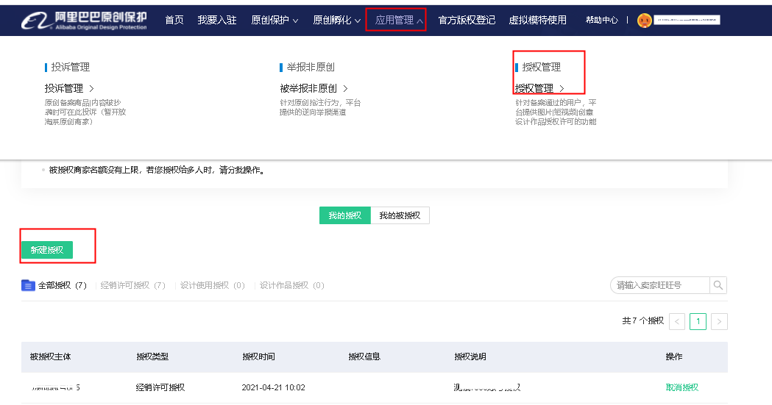Open 帮助中心 link

[602, 20]
